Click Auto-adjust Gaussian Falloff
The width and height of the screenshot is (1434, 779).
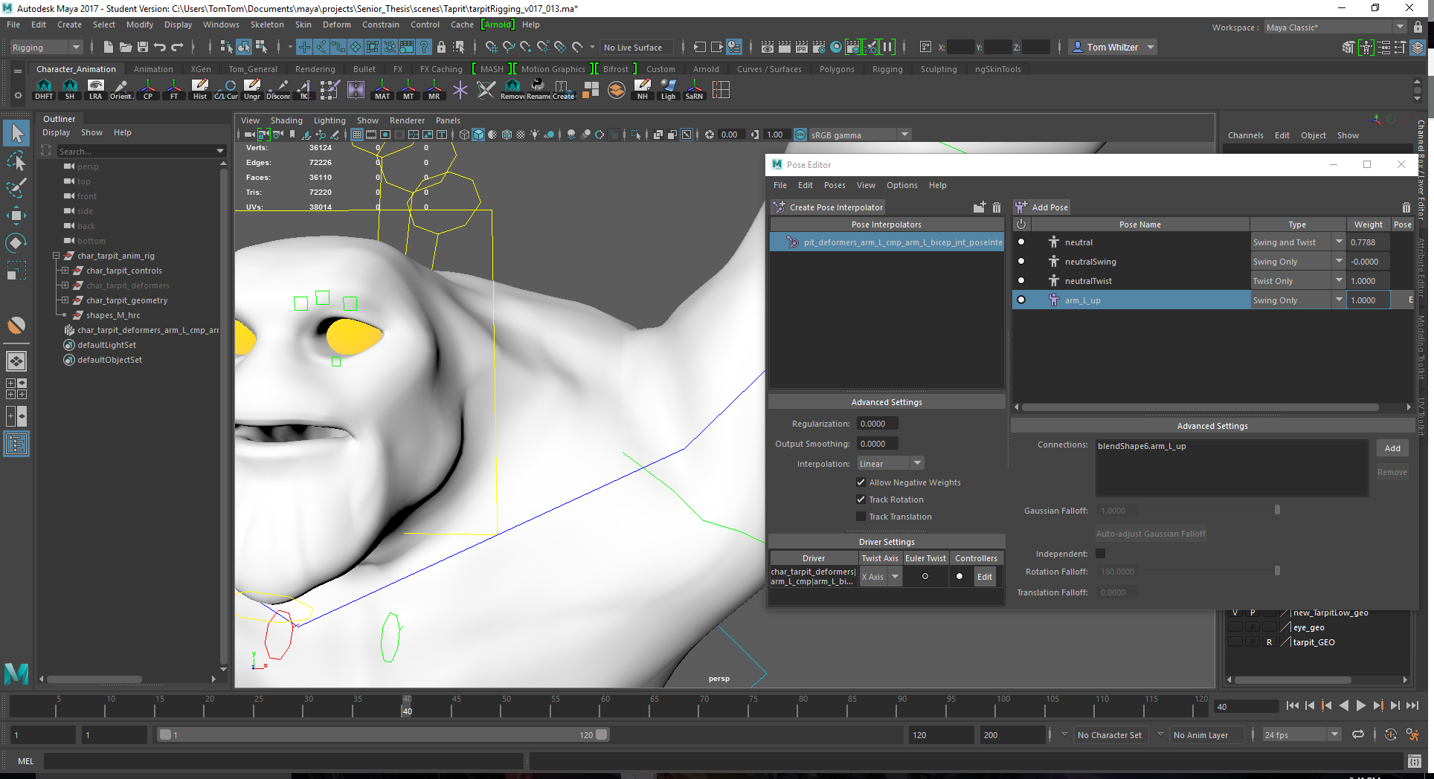tap(1151, 533)
